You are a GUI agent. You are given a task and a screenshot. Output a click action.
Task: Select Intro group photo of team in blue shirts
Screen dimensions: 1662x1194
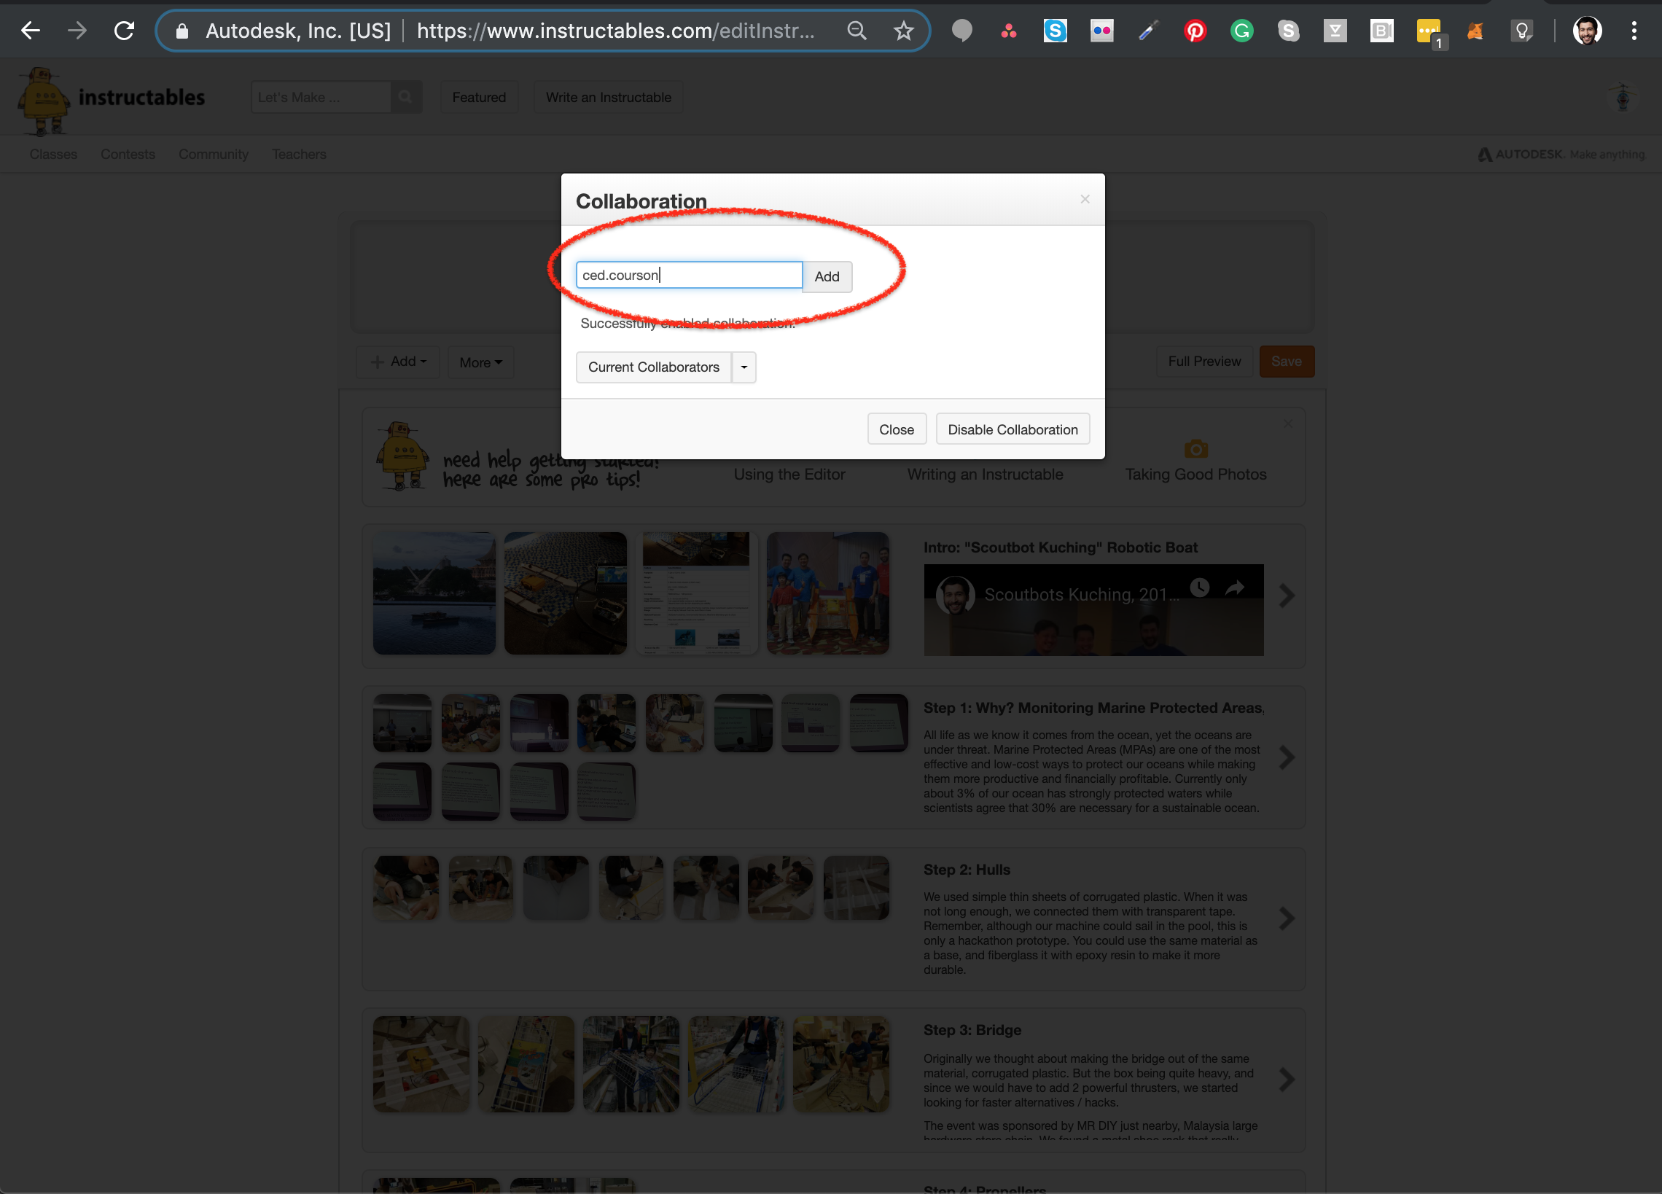coord(828,593)
